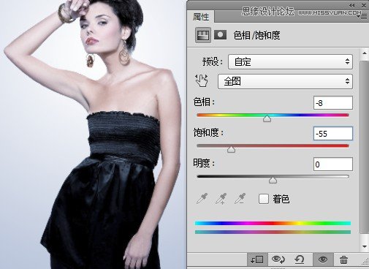
Task: View previous state of adjustment
Action: 278,259
